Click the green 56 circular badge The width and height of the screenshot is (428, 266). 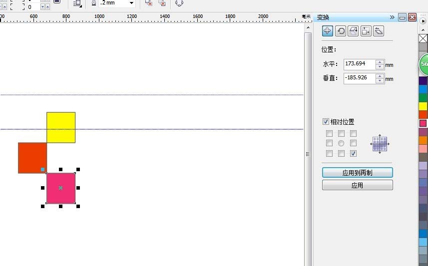[x=424, y=64]
